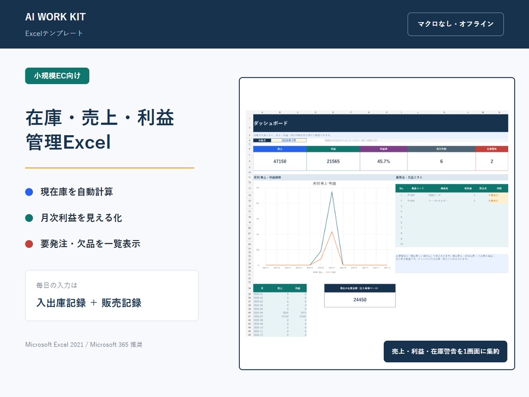Click the 毎日の入力は label
This screenshot has width=529, height=397.
point(57,285)
